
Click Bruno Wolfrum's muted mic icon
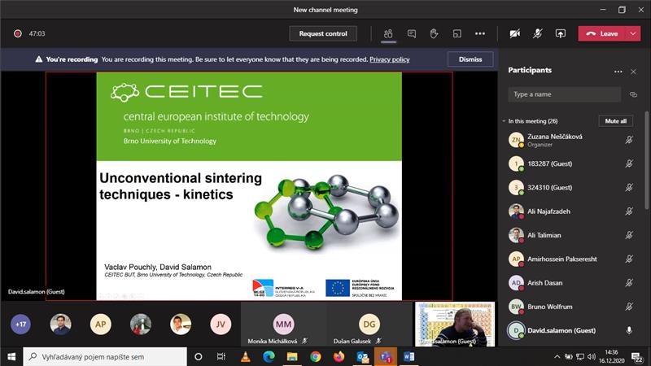(x=629, y=307)
